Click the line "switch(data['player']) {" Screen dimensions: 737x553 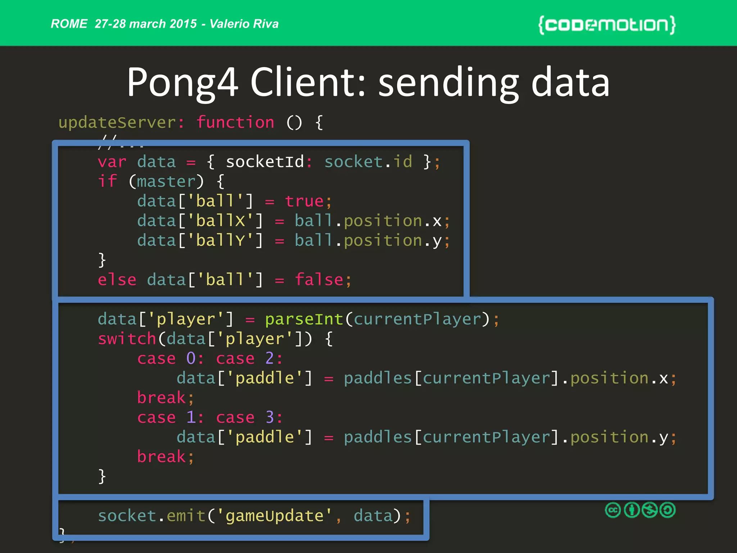tap(216, 339)
